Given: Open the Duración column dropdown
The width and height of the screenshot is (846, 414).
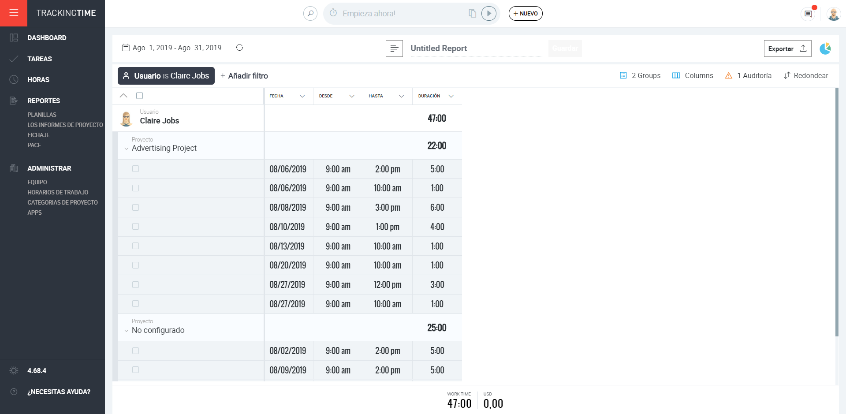Looking at the screenshot, I should [451, 96].
